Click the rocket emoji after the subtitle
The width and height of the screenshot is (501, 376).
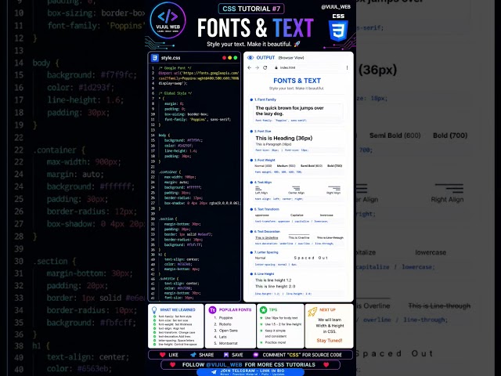point(297,44)
